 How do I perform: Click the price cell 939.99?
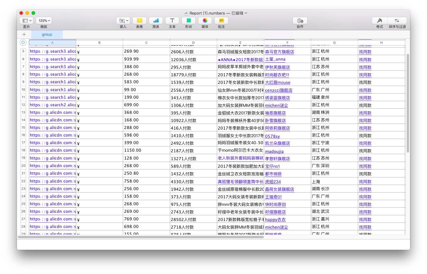[146, 59]
